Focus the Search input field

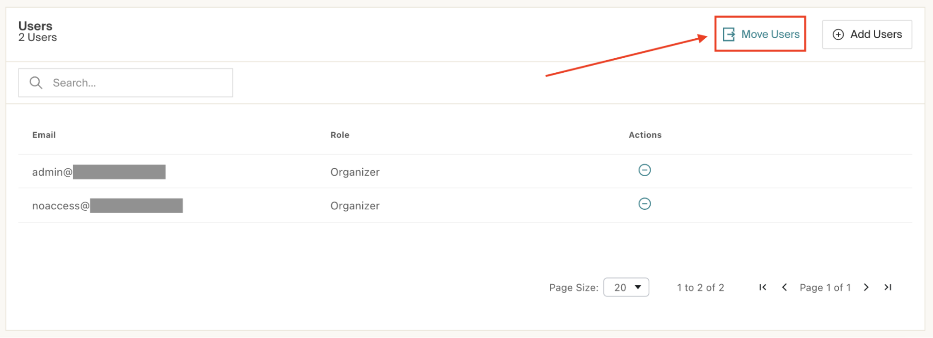point(126,83)
